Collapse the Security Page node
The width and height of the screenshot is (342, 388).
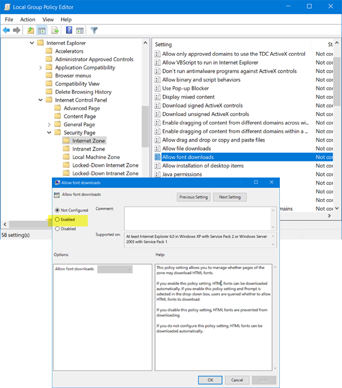[49, 133]
